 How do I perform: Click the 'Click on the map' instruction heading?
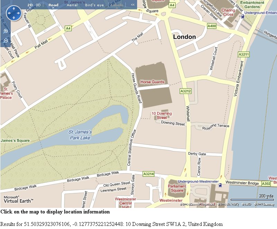pos(55,212)
